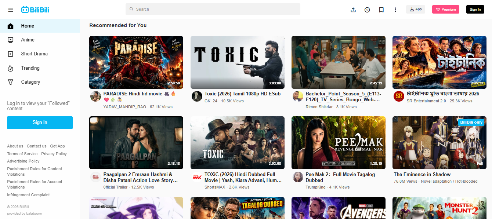The image size is (492, 219).
Task: Open Anime section in sidebar
Action: (x=40, y=40)
